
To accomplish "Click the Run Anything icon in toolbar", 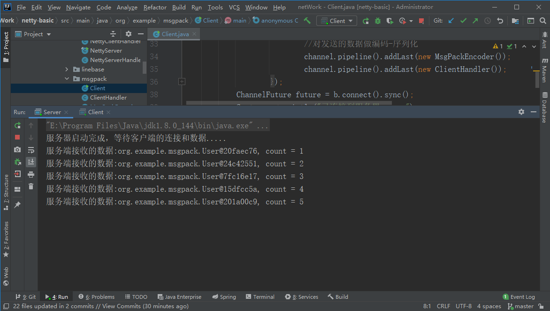I will (x=531, y=21).
